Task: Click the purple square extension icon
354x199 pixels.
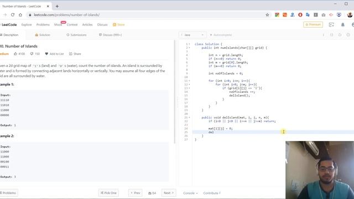Action: (339, 15)
